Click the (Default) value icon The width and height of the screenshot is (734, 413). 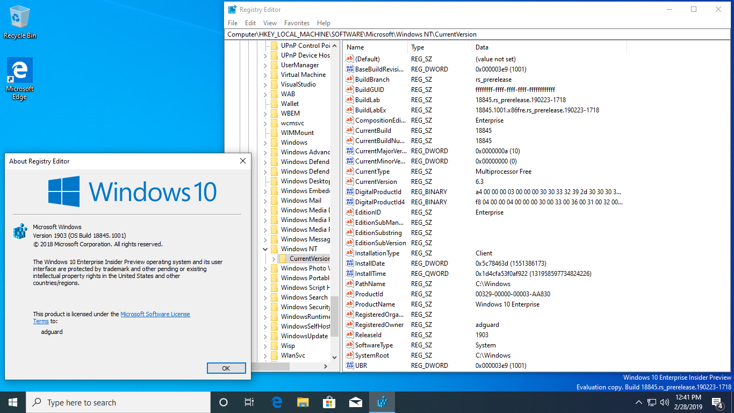(x=350, y=59)
